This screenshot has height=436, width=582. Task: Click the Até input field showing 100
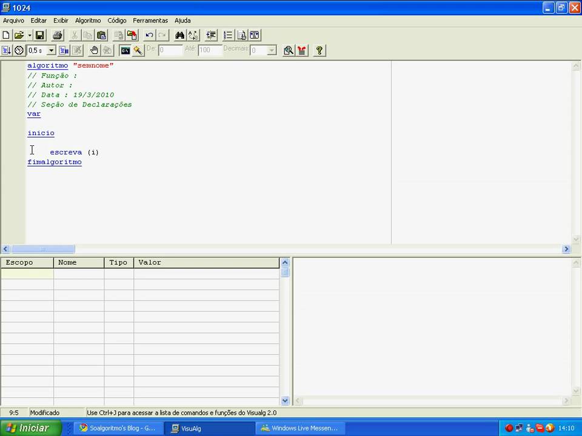coord(210,50)
